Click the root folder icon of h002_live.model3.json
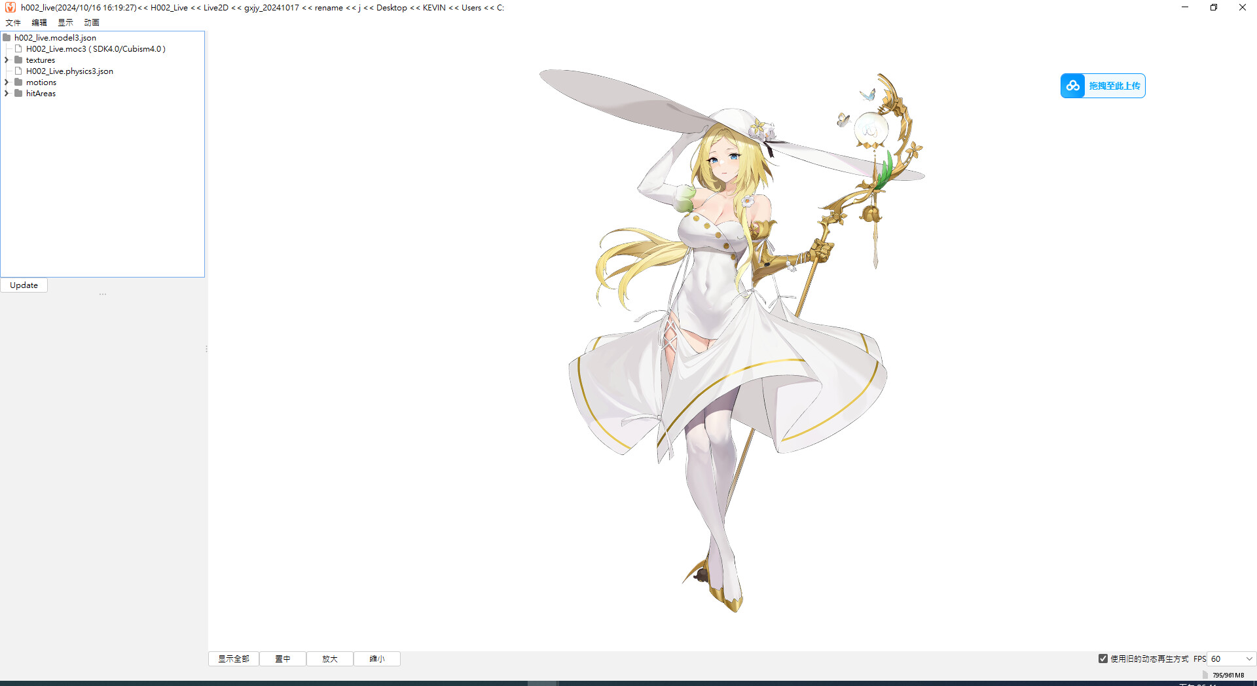Image resolution: width=1257 pixels, height=686 pixels. 7,37
